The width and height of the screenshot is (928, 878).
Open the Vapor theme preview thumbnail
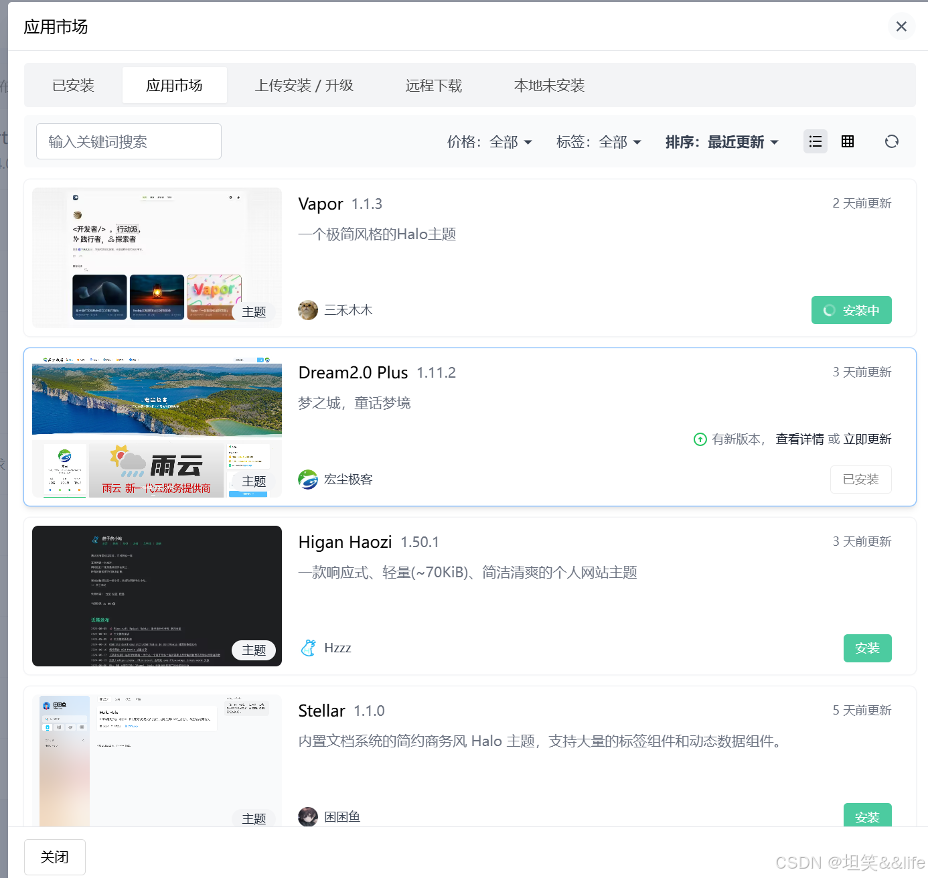pyautogui.click(x=157, y=257)
